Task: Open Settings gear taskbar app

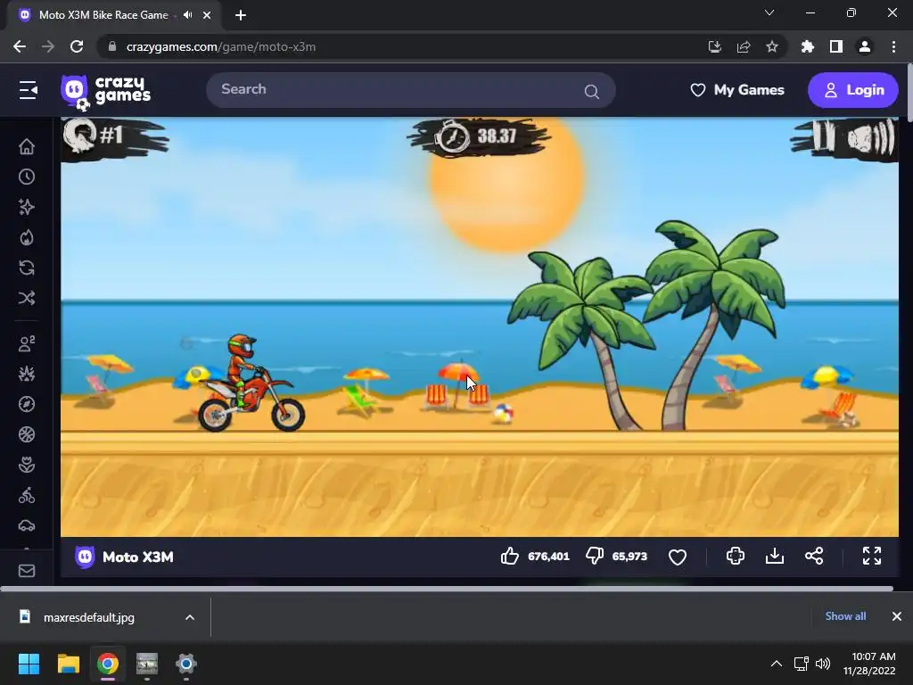Action: tap(186, 664)
